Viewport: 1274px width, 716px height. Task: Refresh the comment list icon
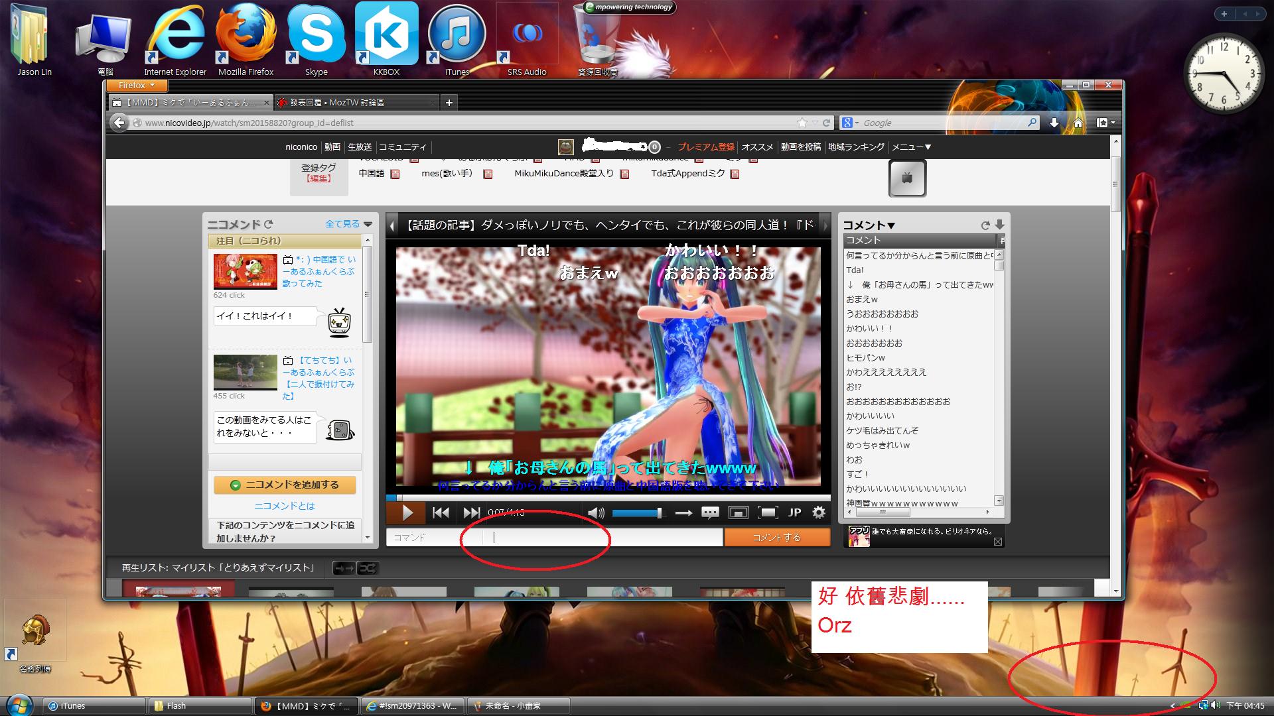tap(985, 225)
